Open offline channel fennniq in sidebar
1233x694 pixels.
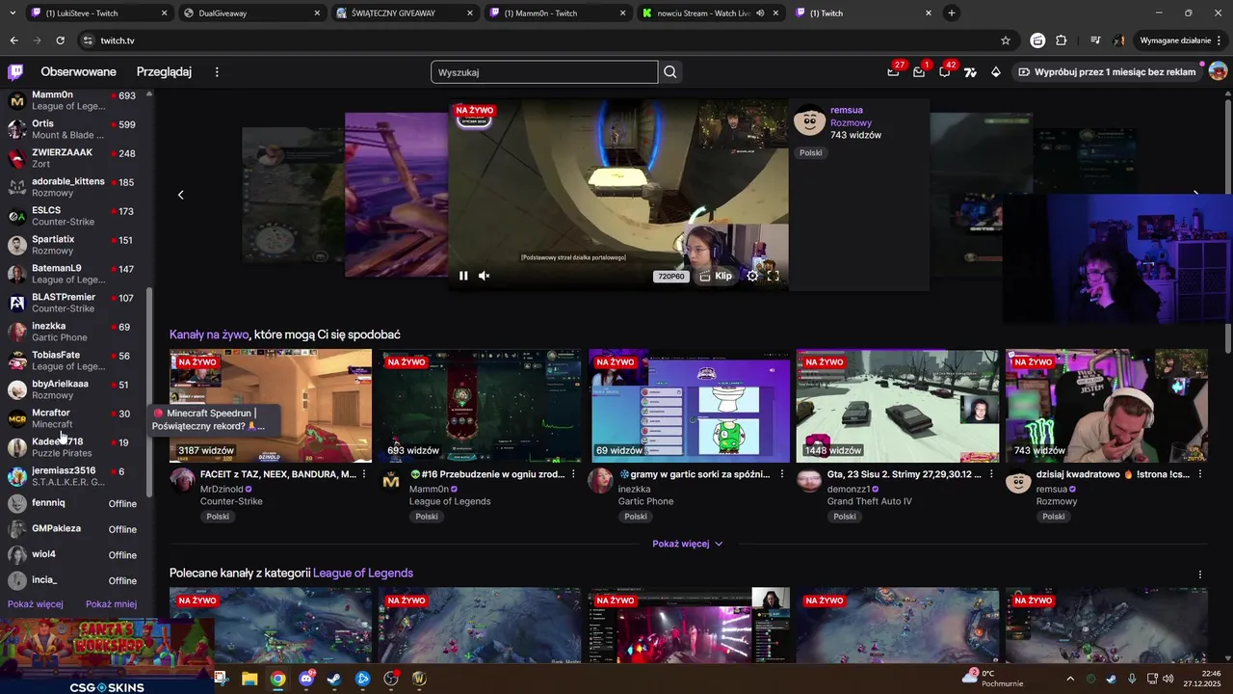coord(75,503)
